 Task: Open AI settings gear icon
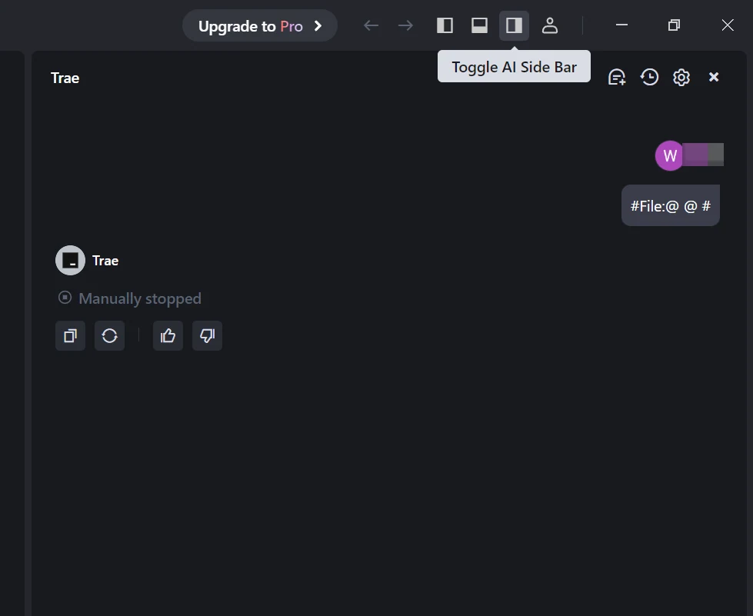681,78
